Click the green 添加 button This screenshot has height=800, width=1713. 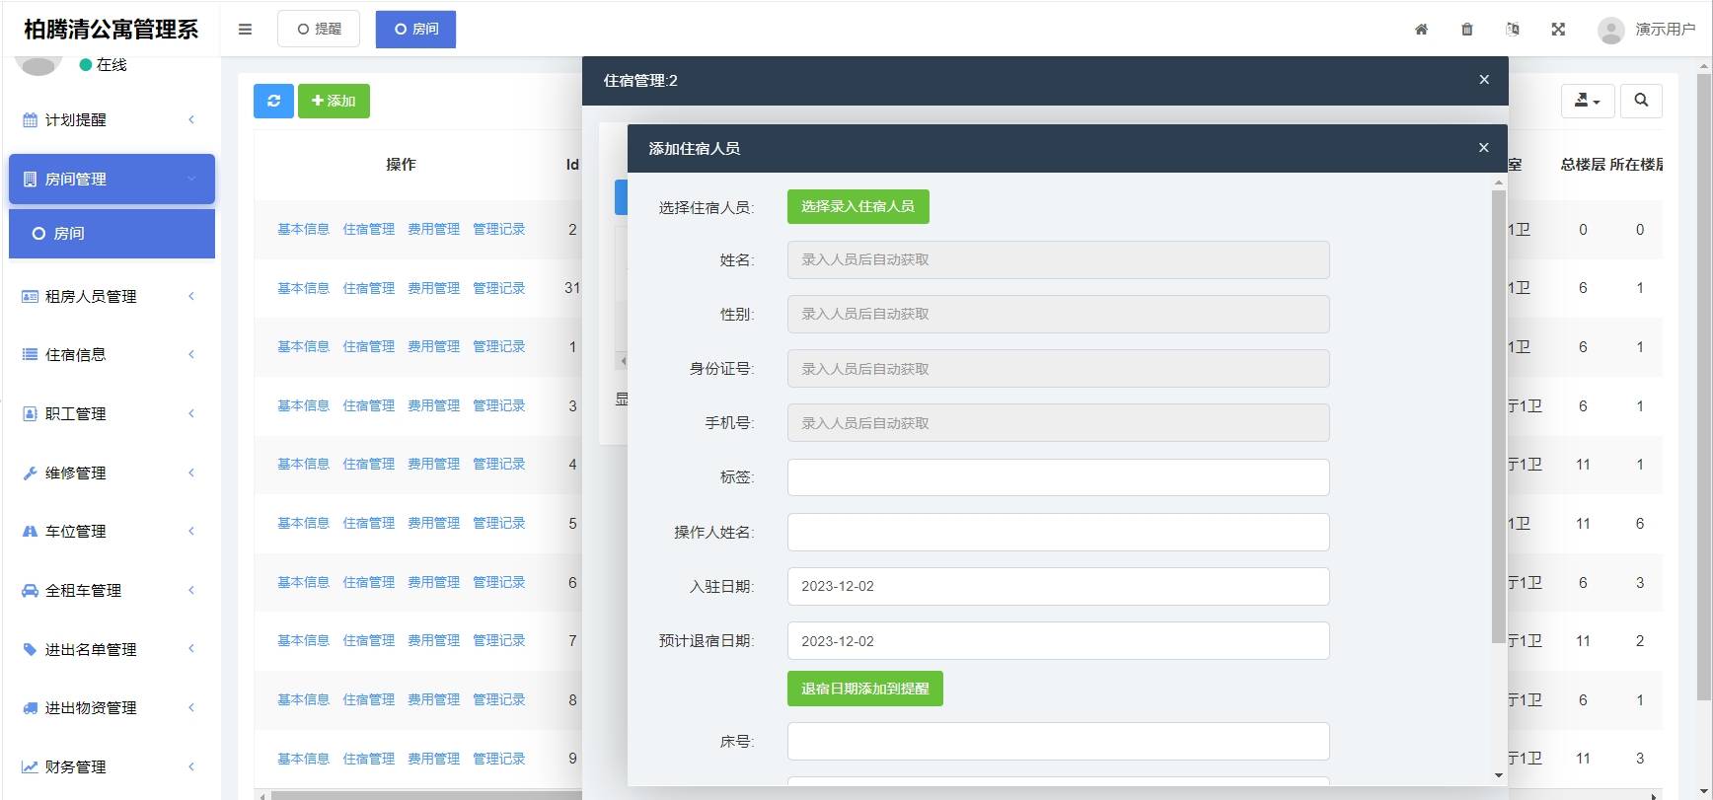[x=334, y=101]
